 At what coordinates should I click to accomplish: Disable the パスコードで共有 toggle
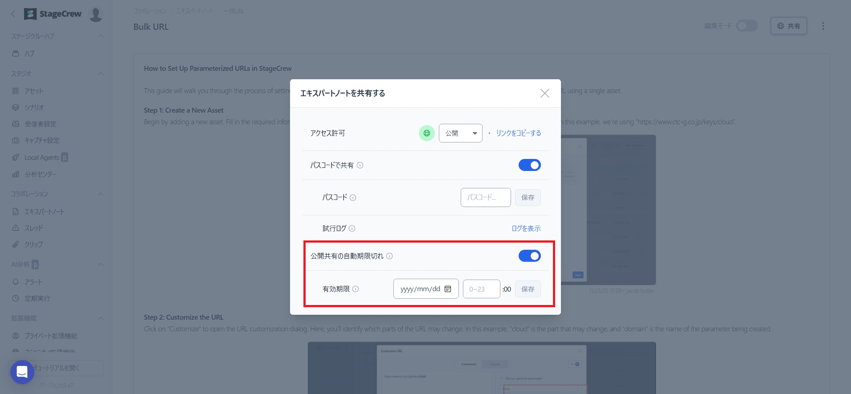click(529, 165)
